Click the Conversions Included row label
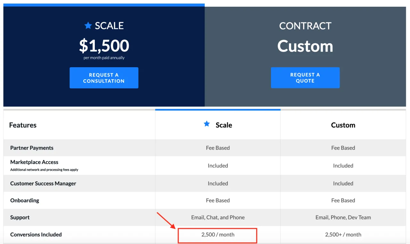 36,235
